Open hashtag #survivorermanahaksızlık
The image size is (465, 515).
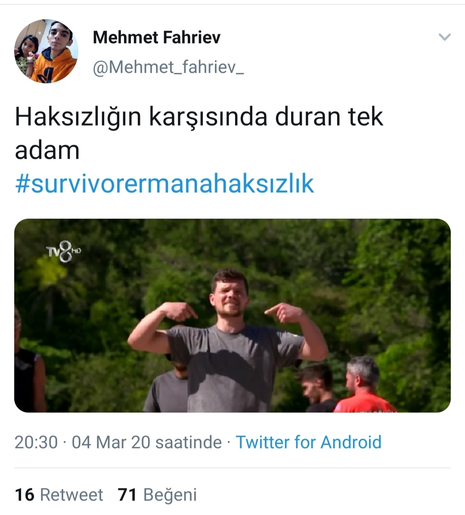(x=164, y=183)
